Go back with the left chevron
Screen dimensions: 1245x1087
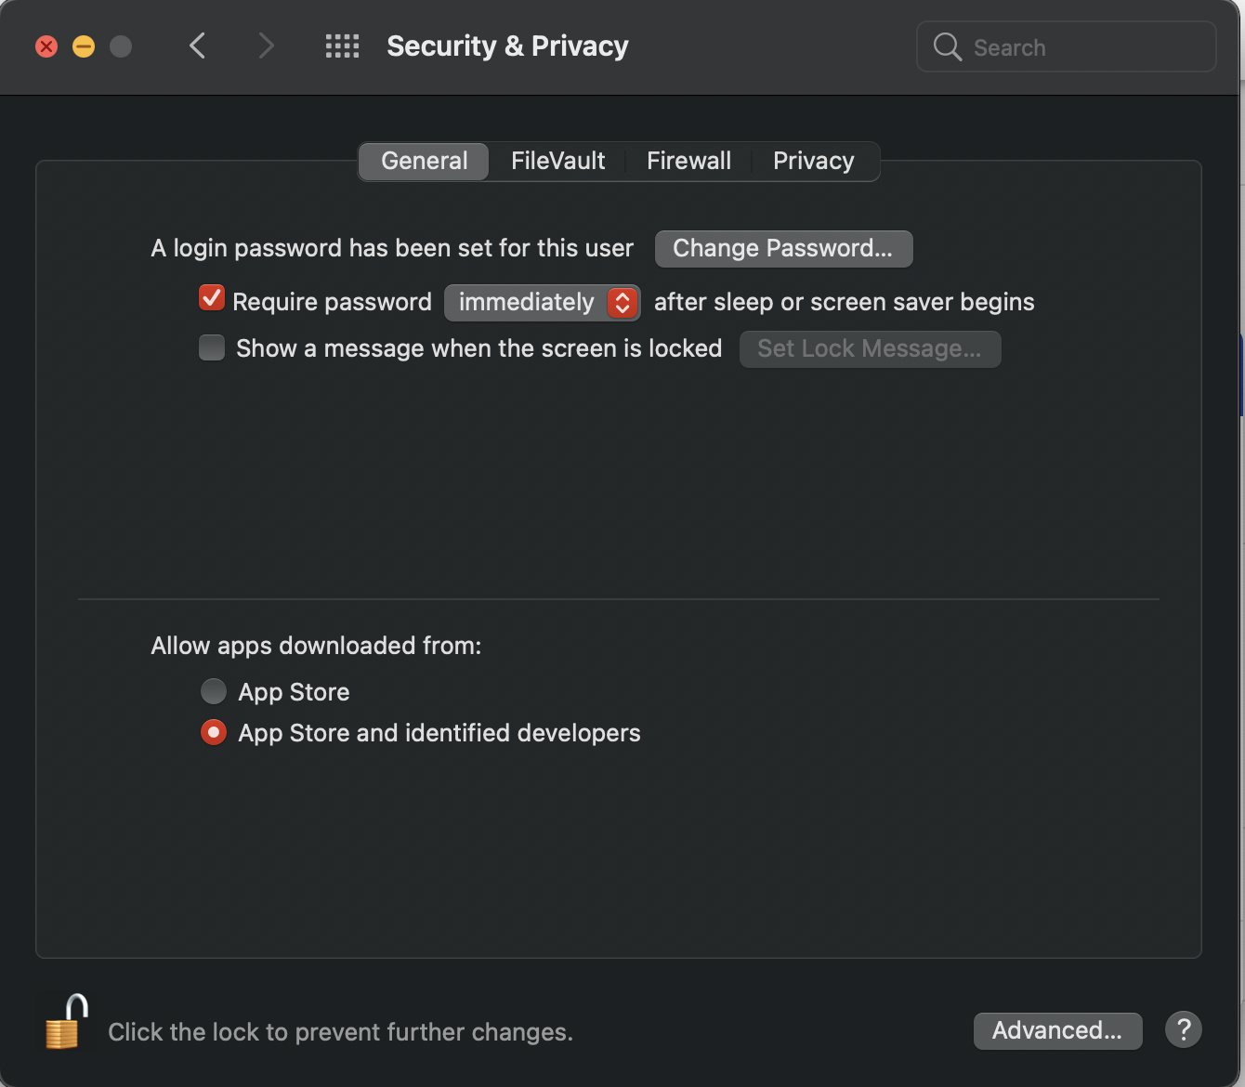[x=197, y=46]
